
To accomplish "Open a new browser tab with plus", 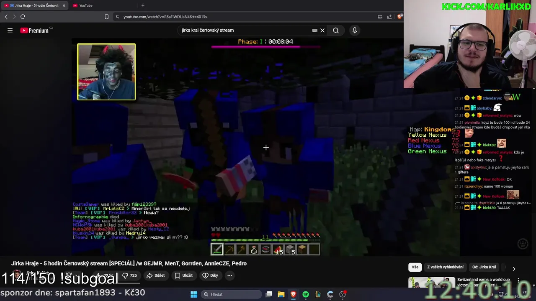I will (143, 5).
